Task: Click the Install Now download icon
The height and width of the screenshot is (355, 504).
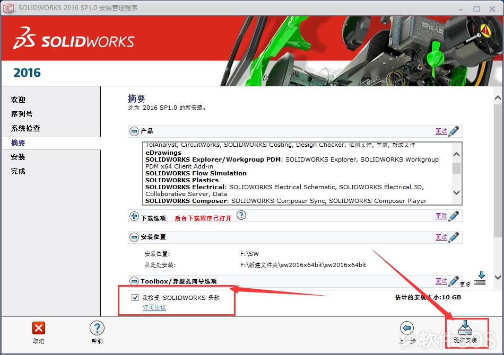Action: 465,327
